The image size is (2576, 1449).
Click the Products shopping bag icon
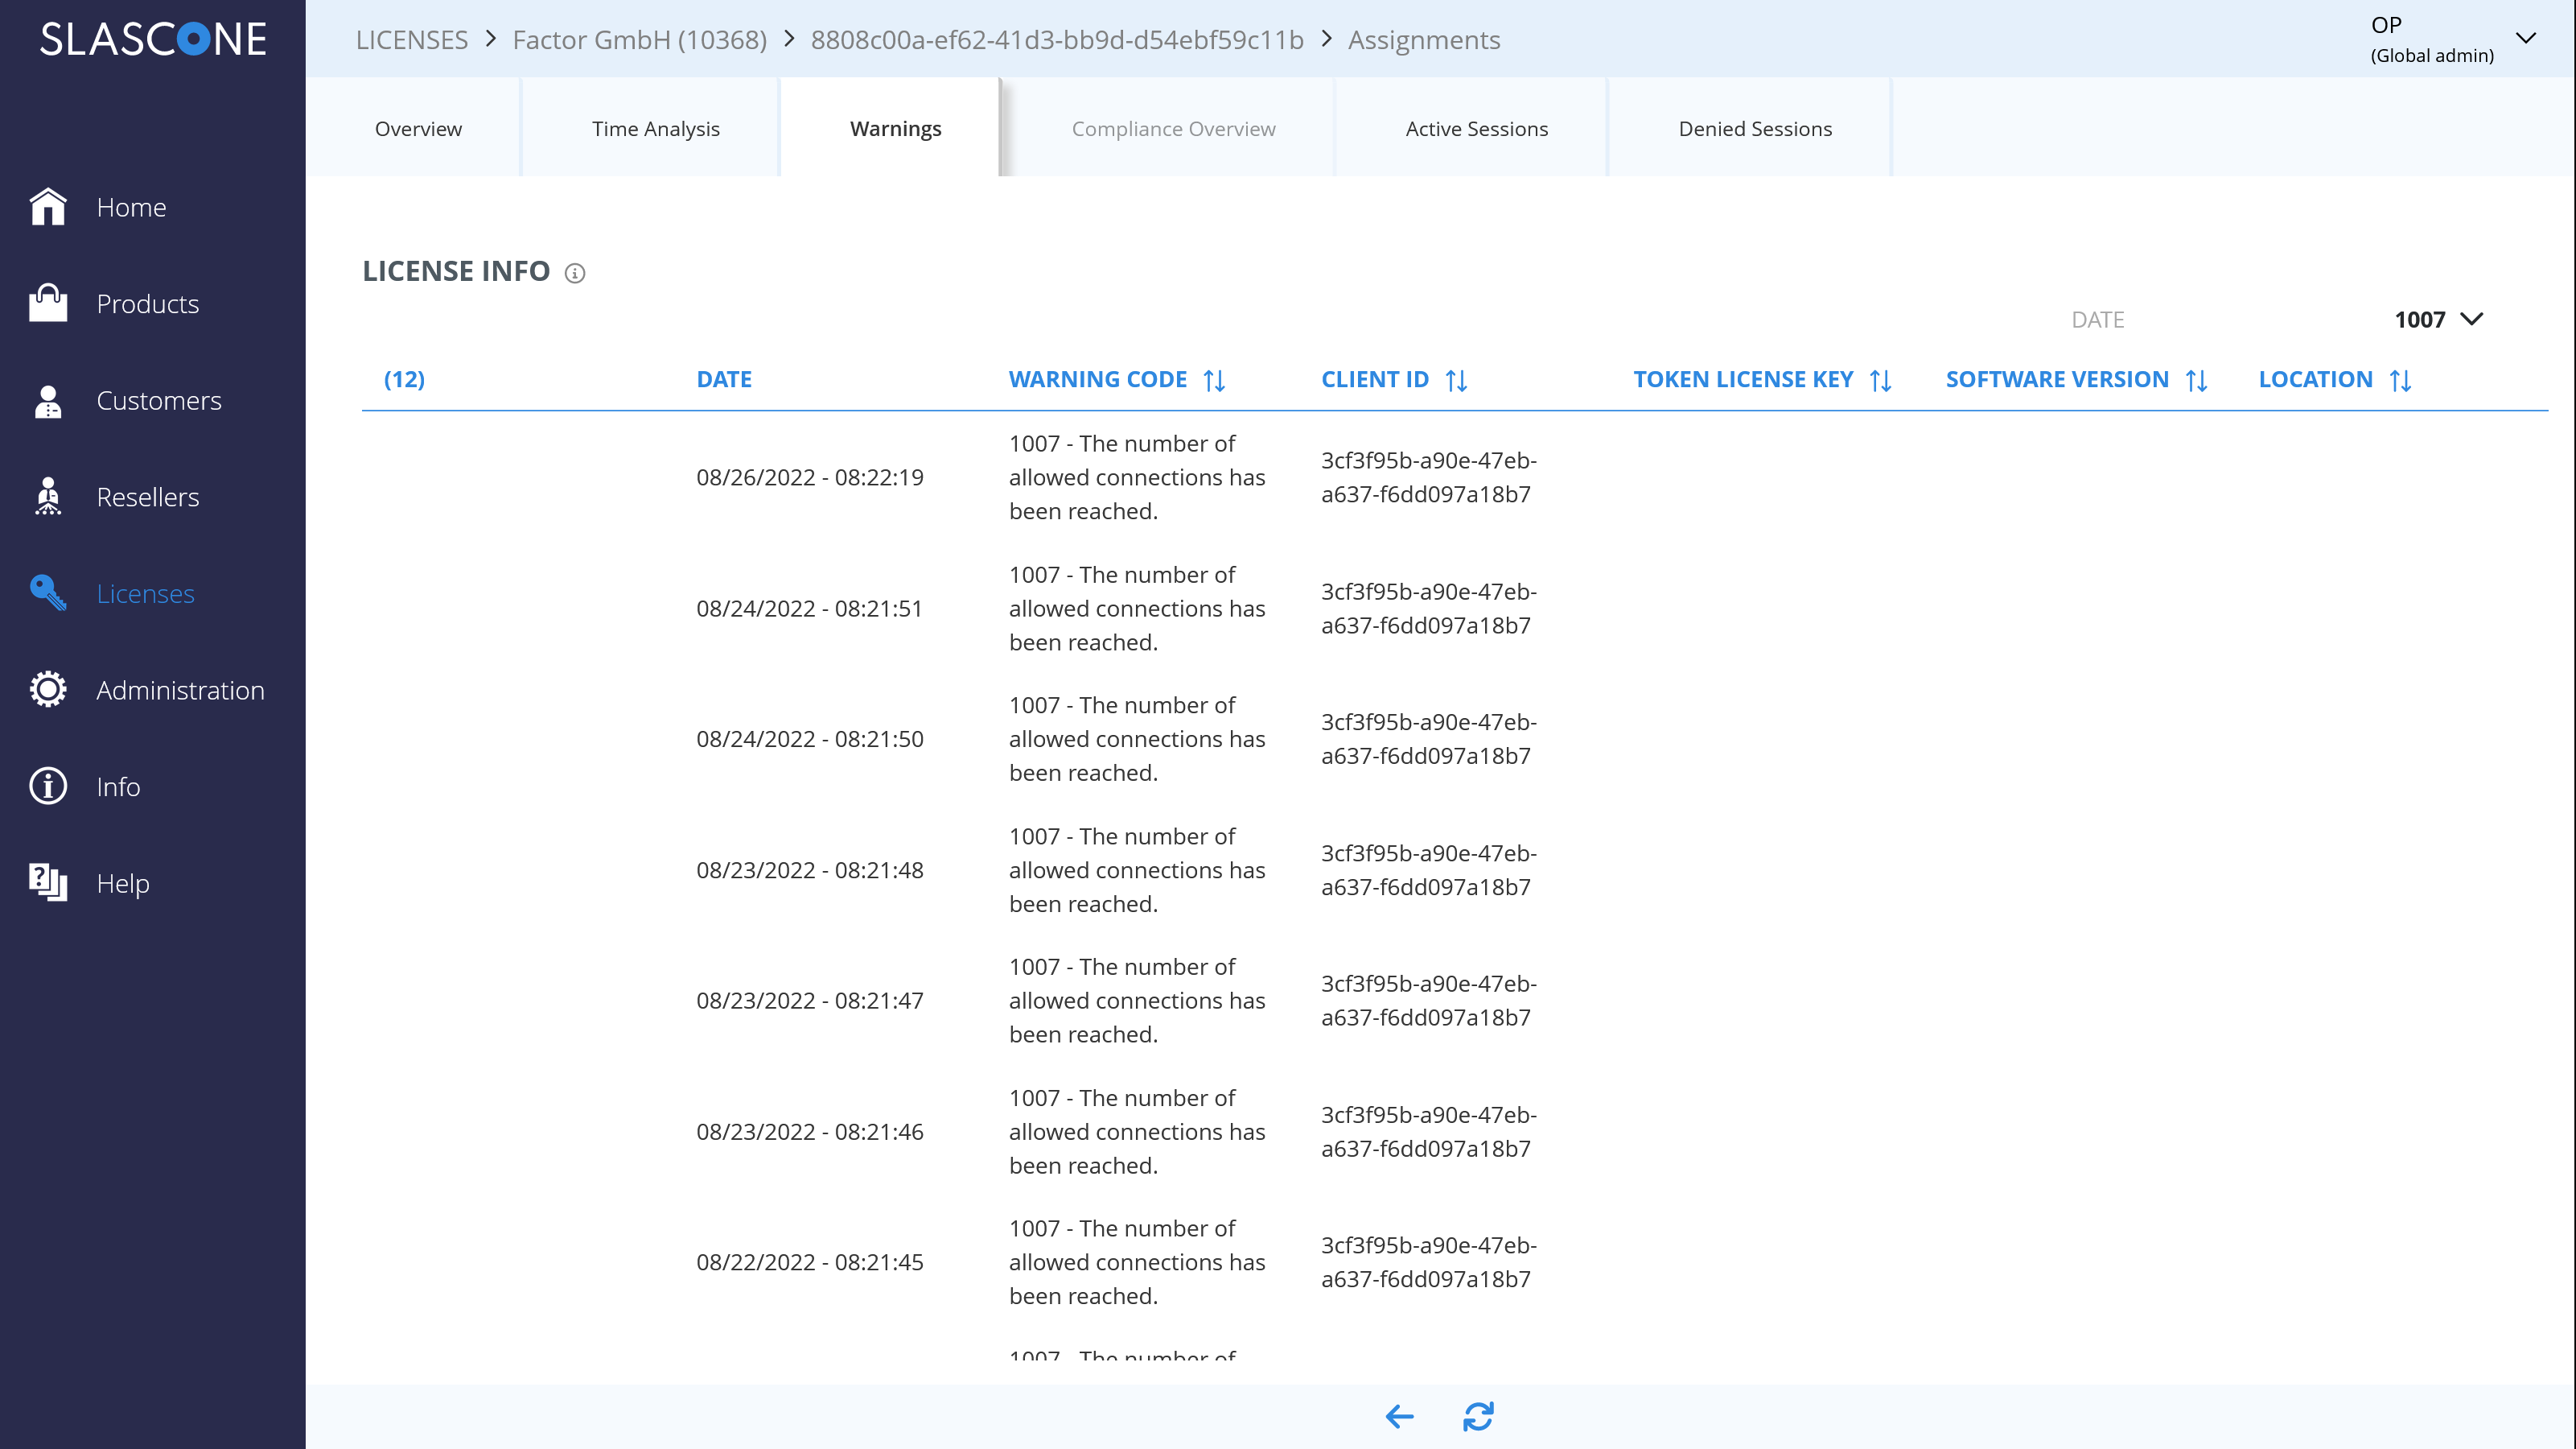point(48,303)
